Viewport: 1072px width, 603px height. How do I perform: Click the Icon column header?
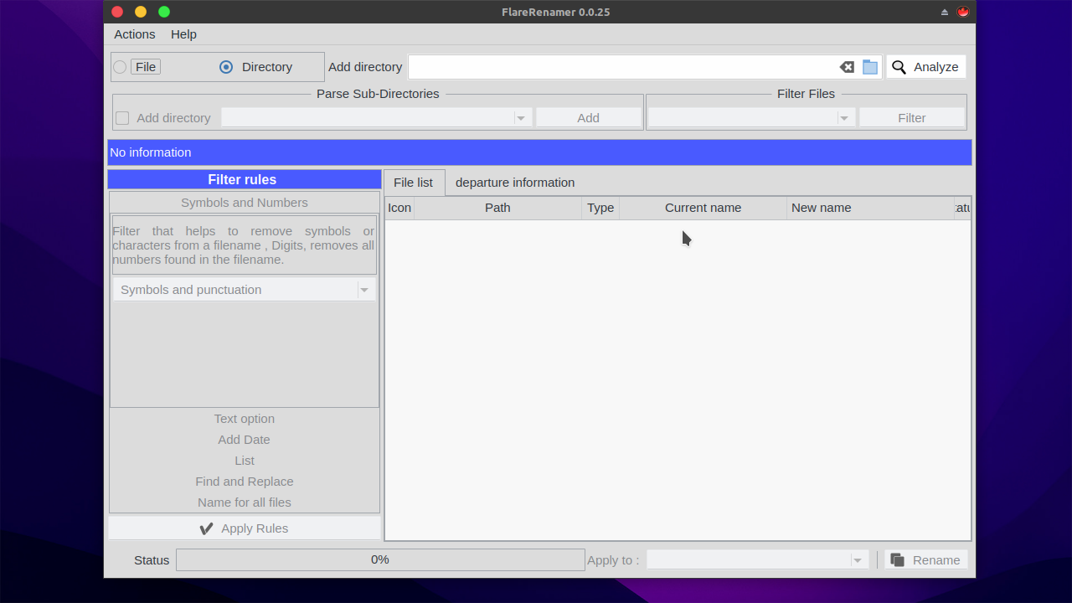click(x=399, y=208)
